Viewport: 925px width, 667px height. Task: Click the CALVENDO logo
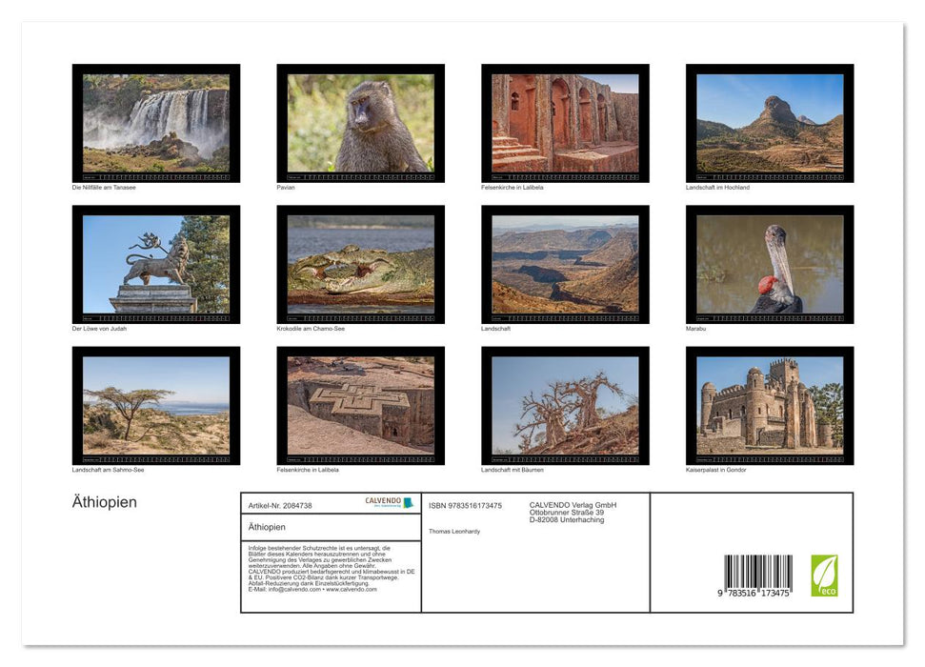point(390,502)
